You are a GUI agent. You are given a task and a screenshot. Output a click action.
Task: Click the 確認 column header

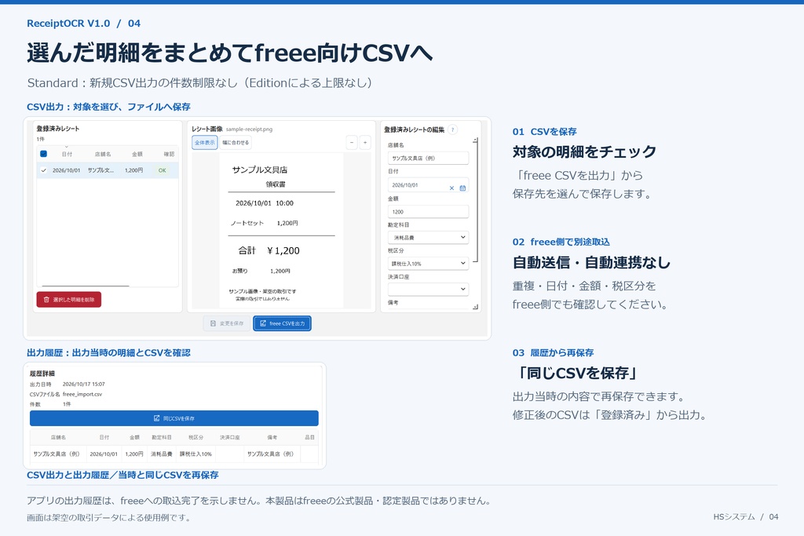[x=169, y=154]
